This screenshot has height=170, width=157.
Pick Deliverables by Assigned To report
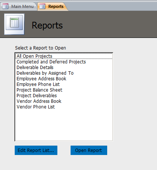(x=64, y=73)
